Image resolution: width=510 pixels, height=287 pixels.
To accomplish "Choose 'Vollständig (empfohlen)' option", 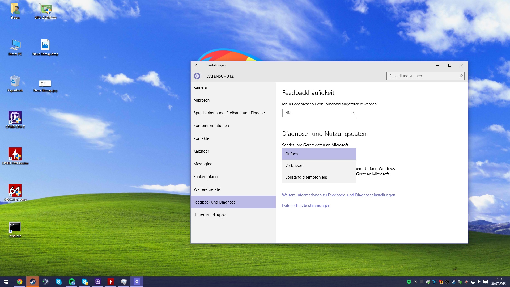I will pyautogui.click(x=319, y=177).
